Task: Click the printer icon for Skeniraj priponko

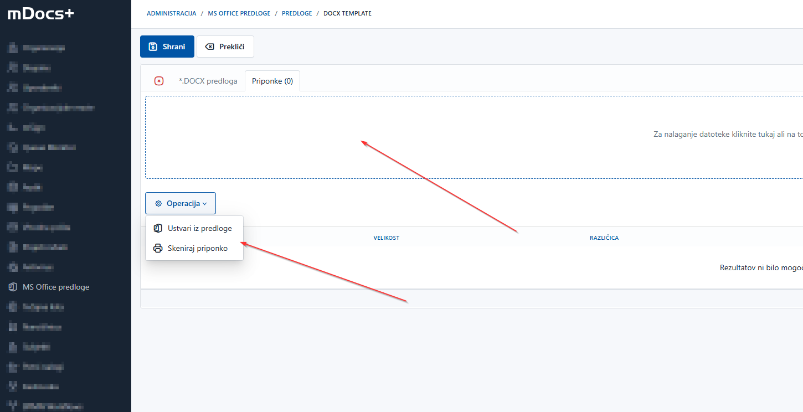Action: [x=158, y=249]
